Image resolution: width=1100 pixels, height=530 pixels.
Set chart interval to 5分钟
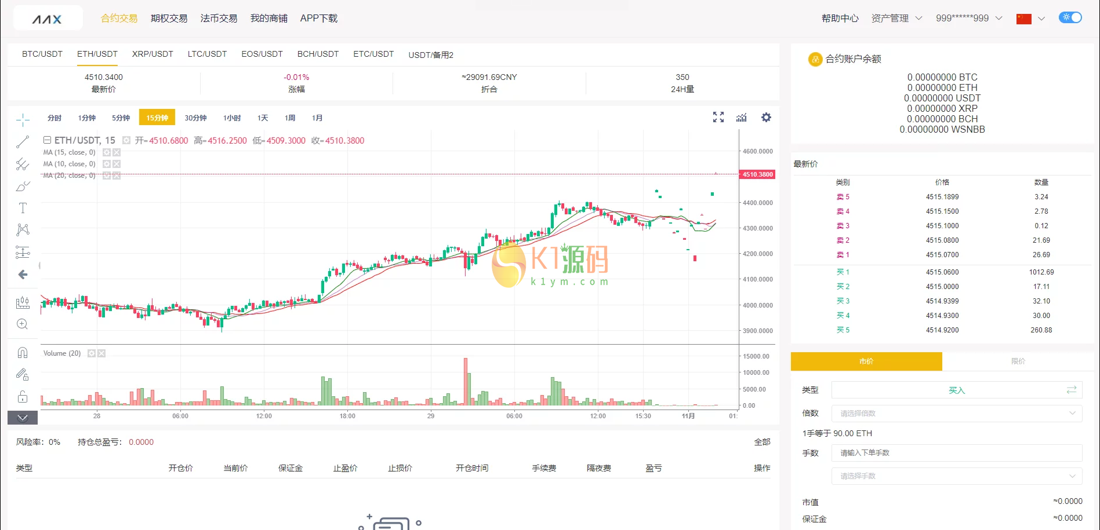[x=121, y=118]
